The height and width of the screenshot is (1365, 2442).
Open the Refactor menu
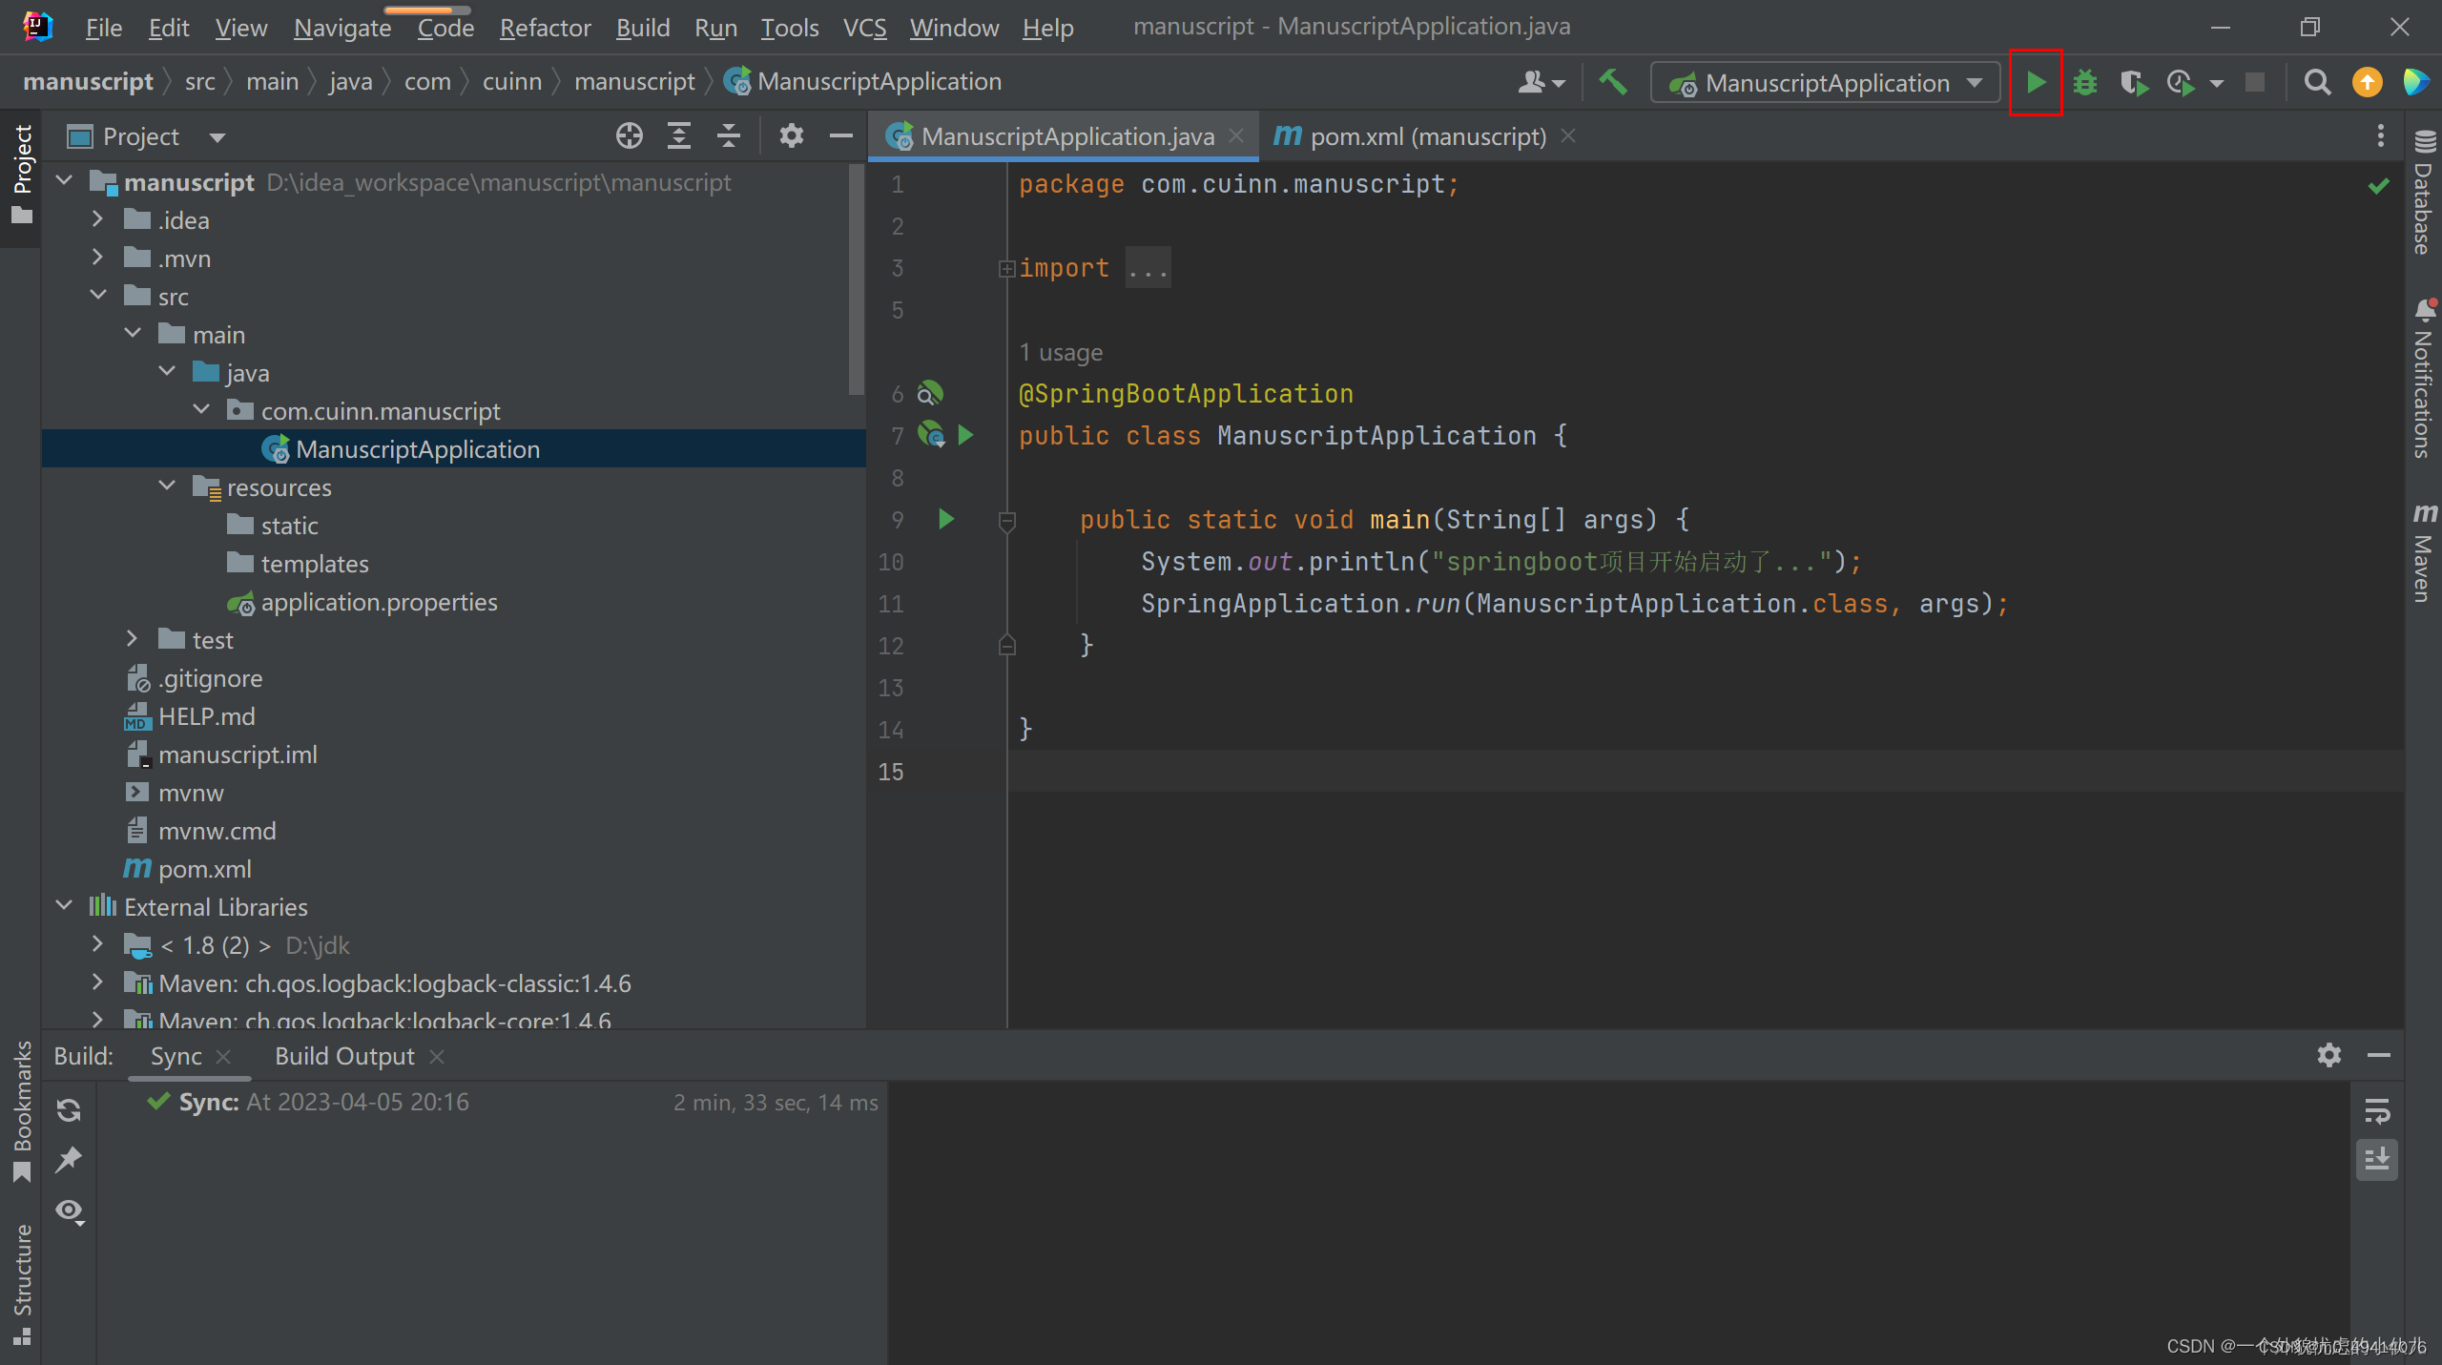pos(545,28)
